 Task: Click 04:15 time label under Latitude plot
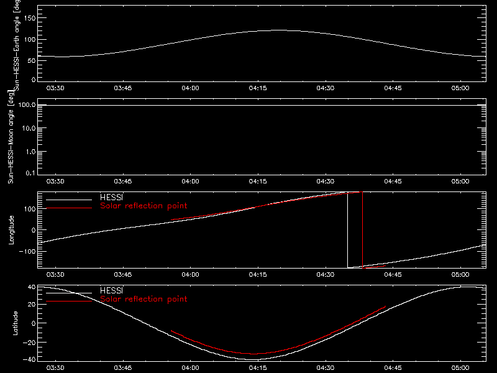[x=258, y=368]
